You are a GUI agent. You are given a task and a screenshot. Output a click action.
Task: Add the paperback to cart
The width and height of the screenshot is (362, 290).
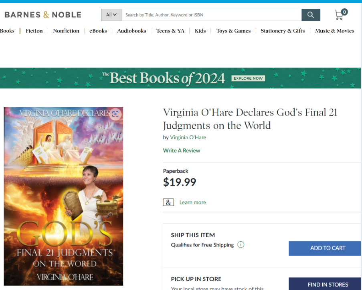click(328, 248)
